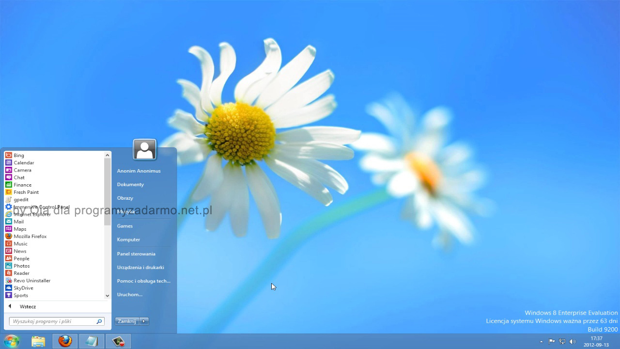Click the Wyszukaj programy i pliki field

(56, 321)
